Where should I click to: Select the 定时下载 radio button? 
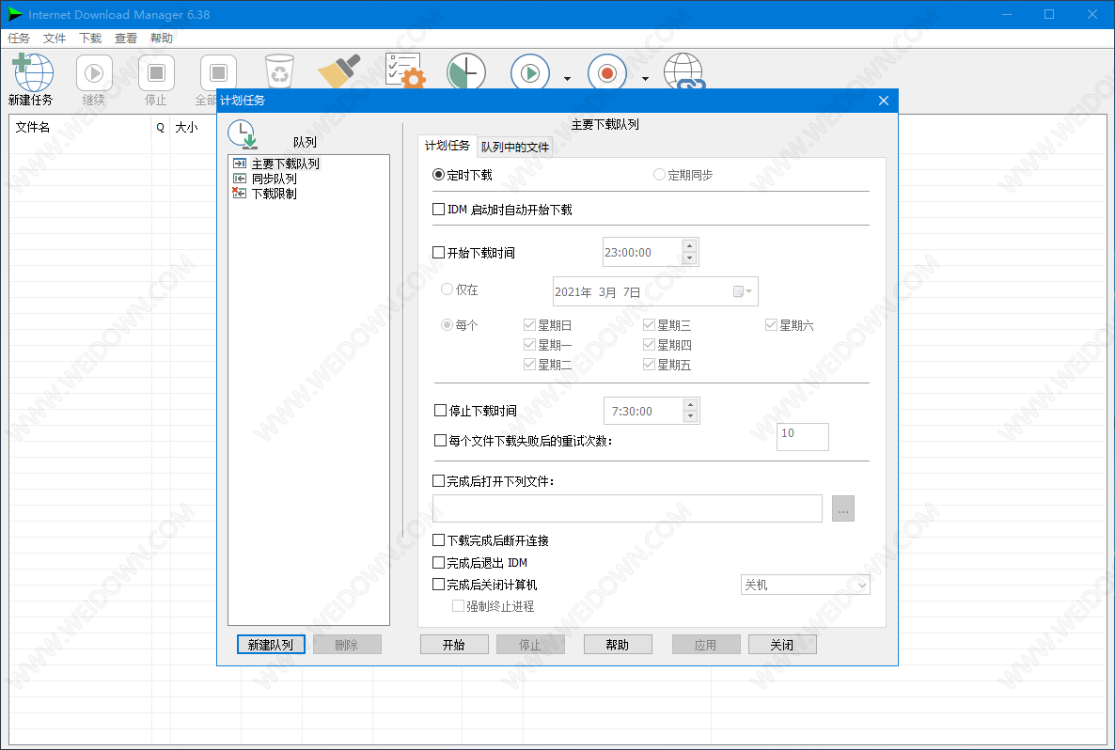pos(439,175)
